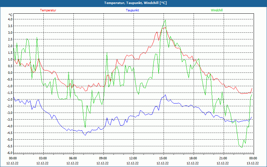Viewport: 267px width, 167px height.
Task: Click the -5,0 y-axis value
Action: 10,139
